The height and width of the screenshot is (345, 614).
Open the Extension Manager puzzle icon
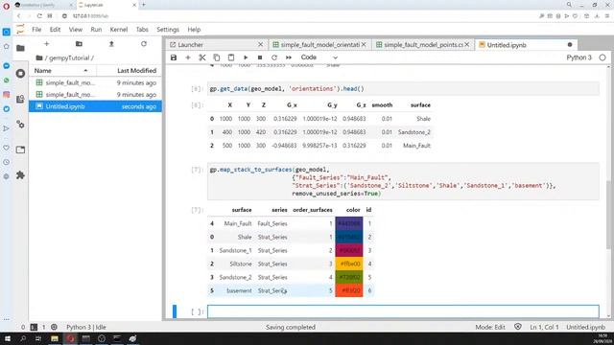(x=20, y=175)
